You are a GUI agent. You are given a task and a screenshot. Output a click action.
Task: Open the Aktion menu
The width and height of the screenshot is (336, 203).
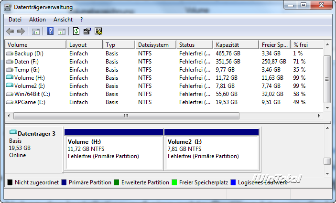[x=37, y=20]
